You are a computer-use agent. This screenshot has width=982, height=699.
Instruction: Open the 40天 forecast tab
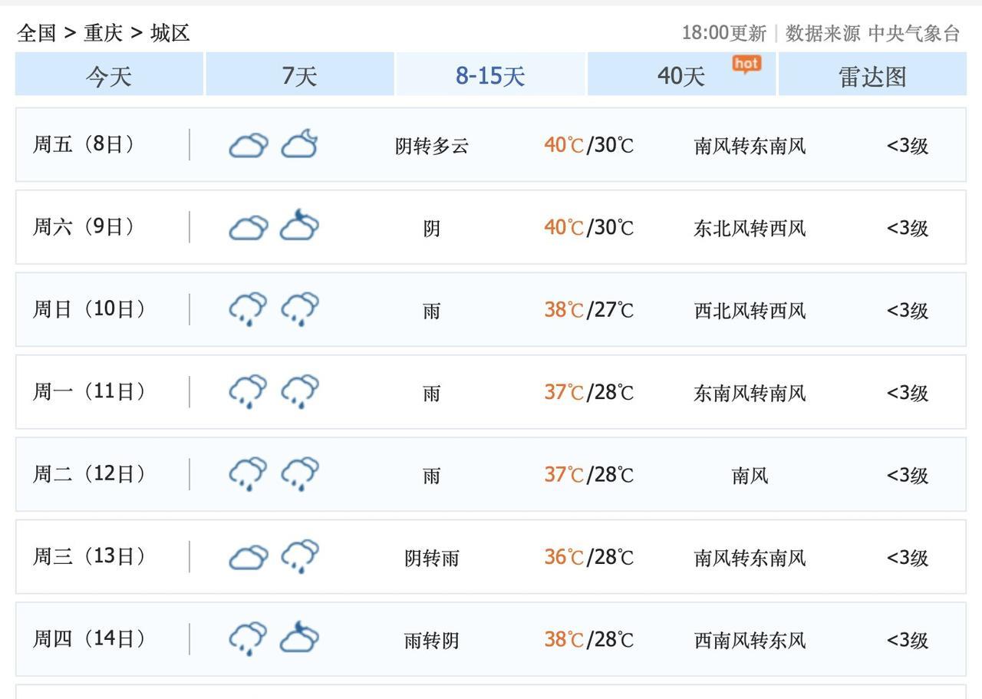681,75
